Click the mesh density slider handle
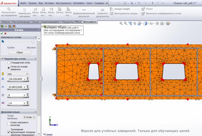202x136 pixels. tap(33, 42)
